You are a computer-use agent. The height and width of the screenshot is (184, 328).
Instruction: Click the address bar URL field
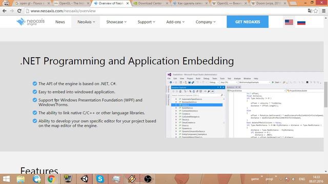tap(165, 11)
